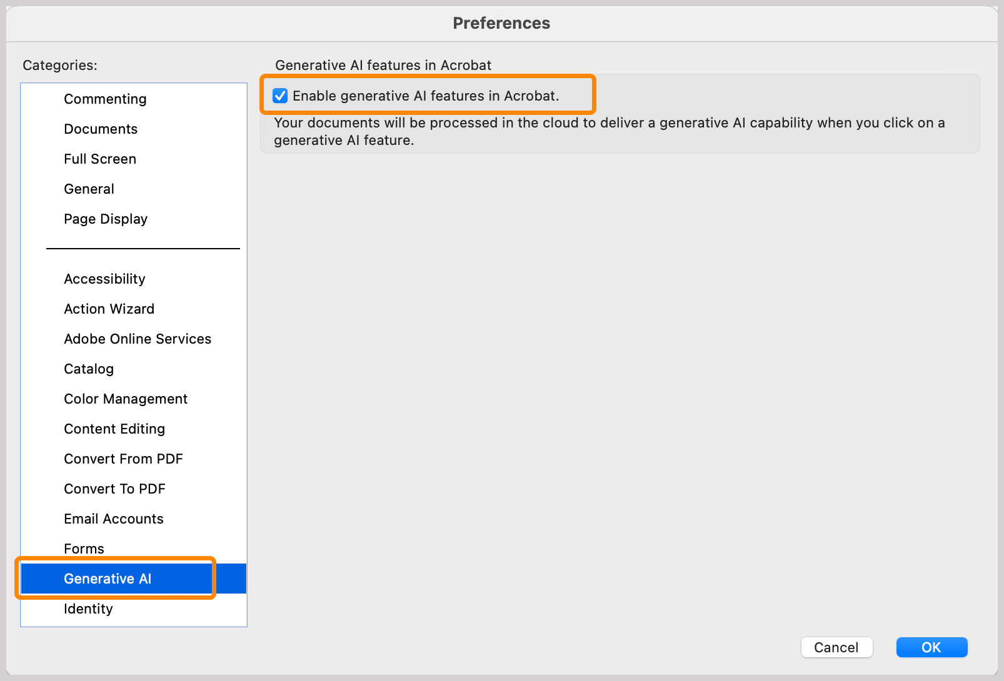Select Convert To PDF category

(x=114, y=489)
